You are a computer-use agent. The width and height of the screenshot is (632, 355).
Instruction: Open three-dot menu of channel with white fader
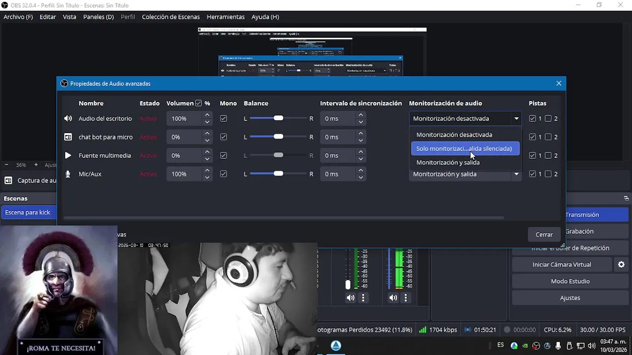coord(363,298)
